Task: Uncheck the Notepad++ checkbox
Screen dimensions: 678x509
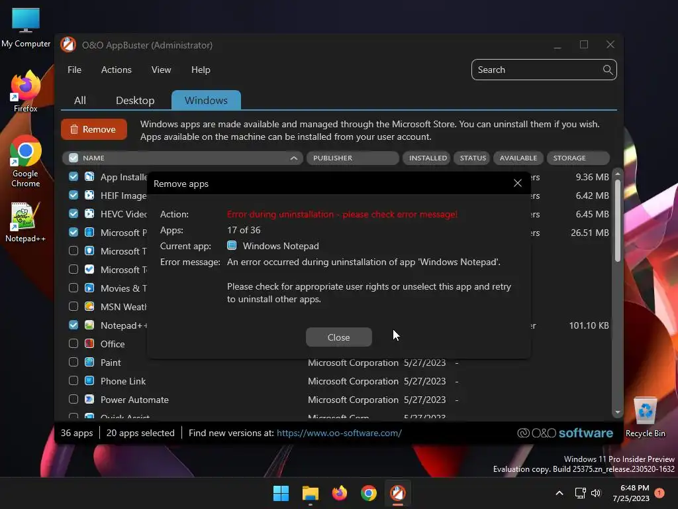Action: tap(73, 325)
